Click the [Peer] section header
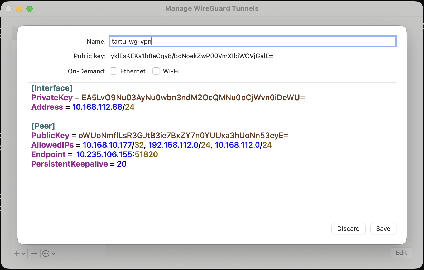Screen dimensions: 424x270 (x=43, y=126)
